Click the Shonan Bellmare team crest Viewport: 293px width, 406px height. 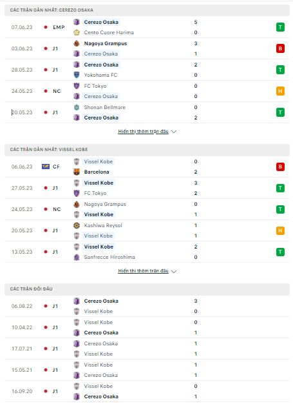tap(77, 107)
